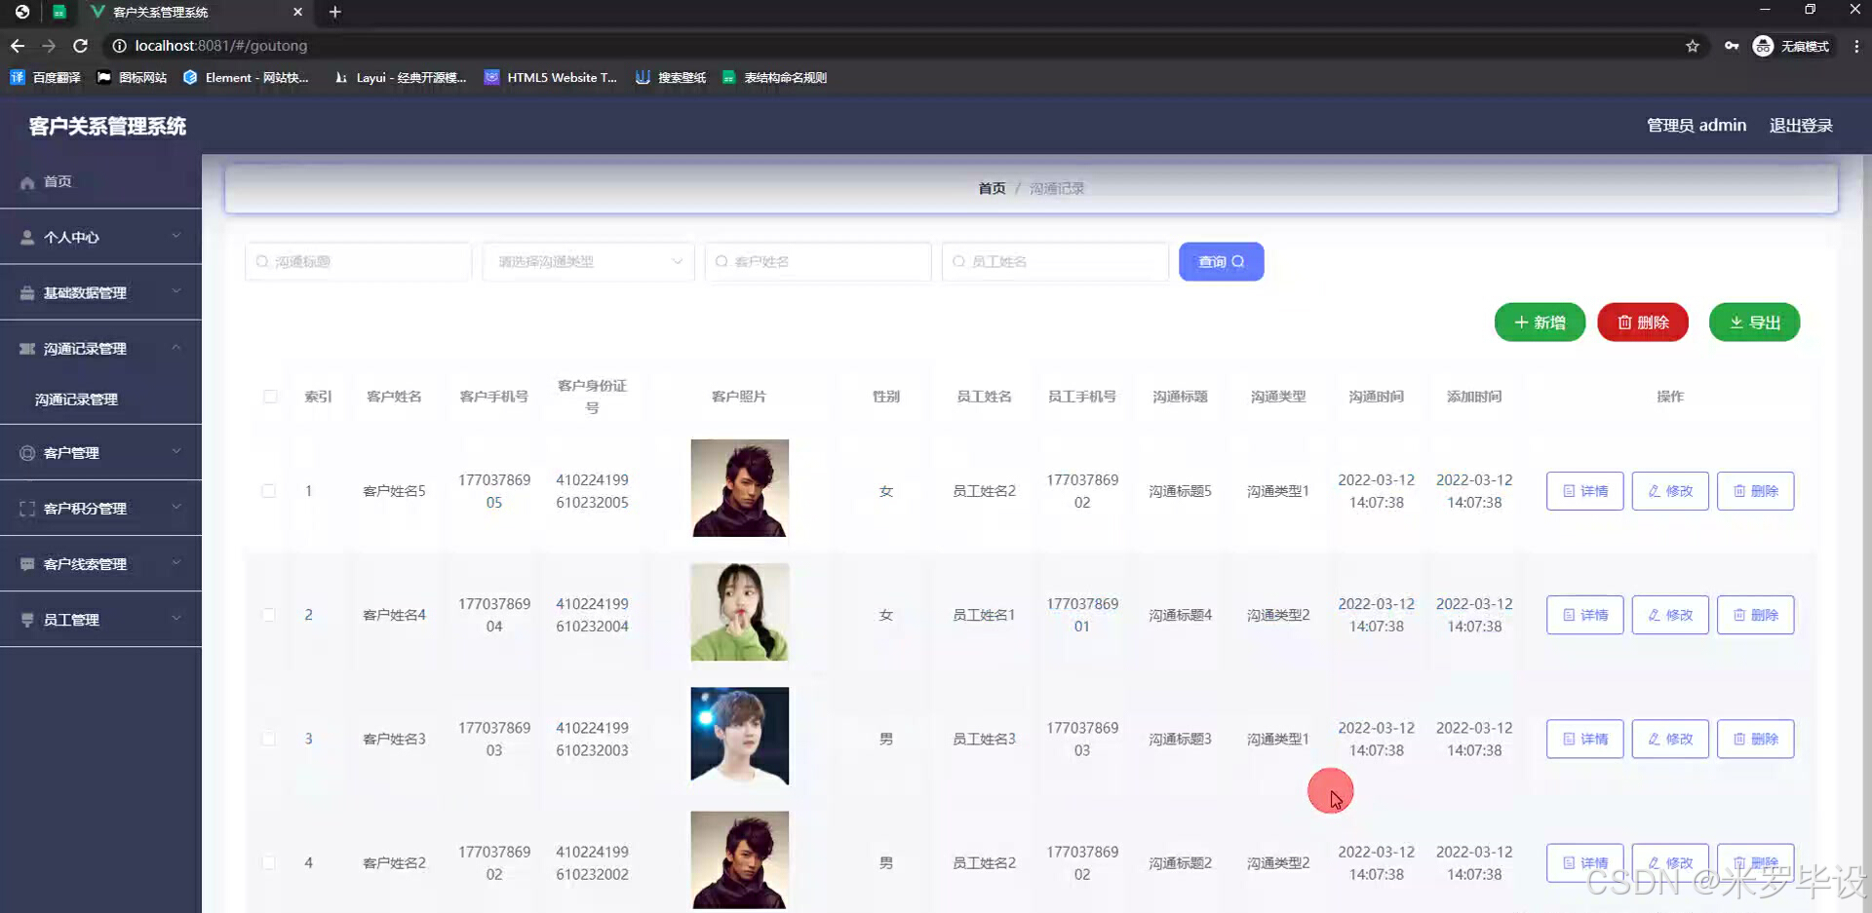Toggle the select-all checkbox in table header
Viewport: 1872px width, 913px height.
tap(270, 397)
